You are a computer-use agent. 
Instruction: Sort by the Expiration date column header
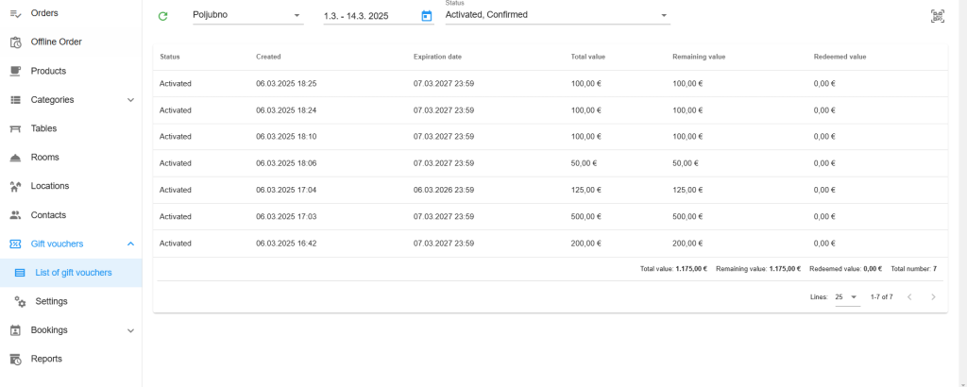coord(437,57)
